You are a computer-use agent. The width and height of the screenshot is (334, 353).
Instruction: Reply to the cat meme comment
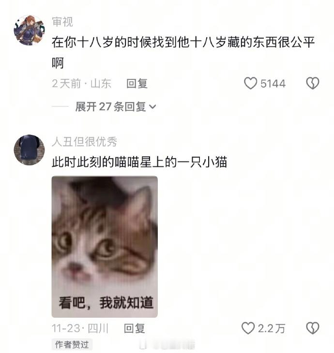pyautogui.click(x=134, y=328)
